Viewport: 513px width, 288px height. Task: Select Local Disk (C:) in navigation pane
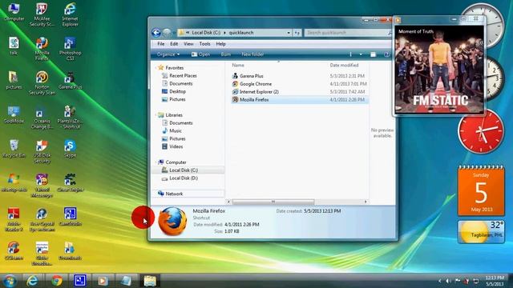click(x=184, y=170)
